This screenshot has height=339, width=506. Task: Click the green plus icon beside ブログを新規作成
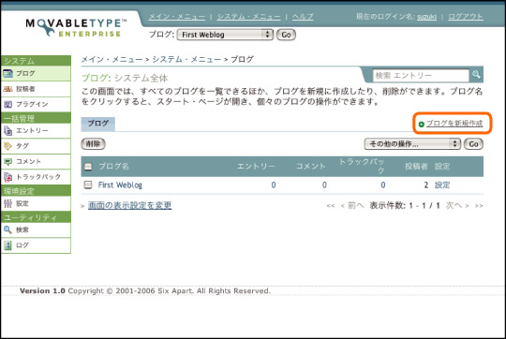pyautogui.click(x=421, y=125)
